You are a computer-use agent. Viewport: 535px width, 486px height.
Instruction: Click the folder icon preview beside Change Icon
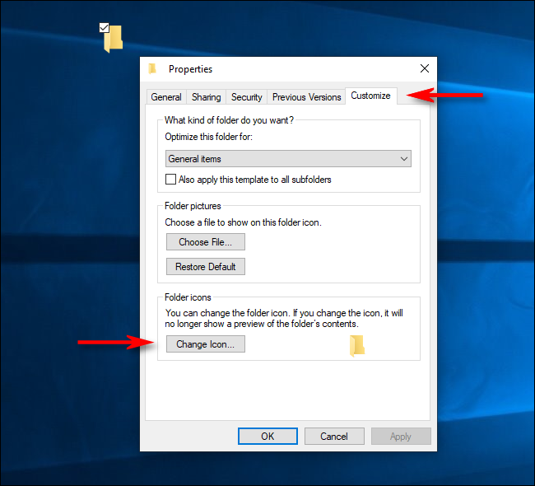(357, 346)
